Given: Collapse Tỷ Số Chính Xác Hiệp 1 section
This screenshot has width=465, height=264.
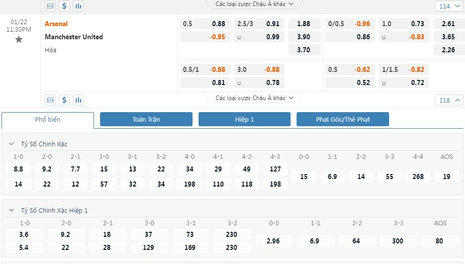Looking at the screenshot, I should [x=12, y=211].
